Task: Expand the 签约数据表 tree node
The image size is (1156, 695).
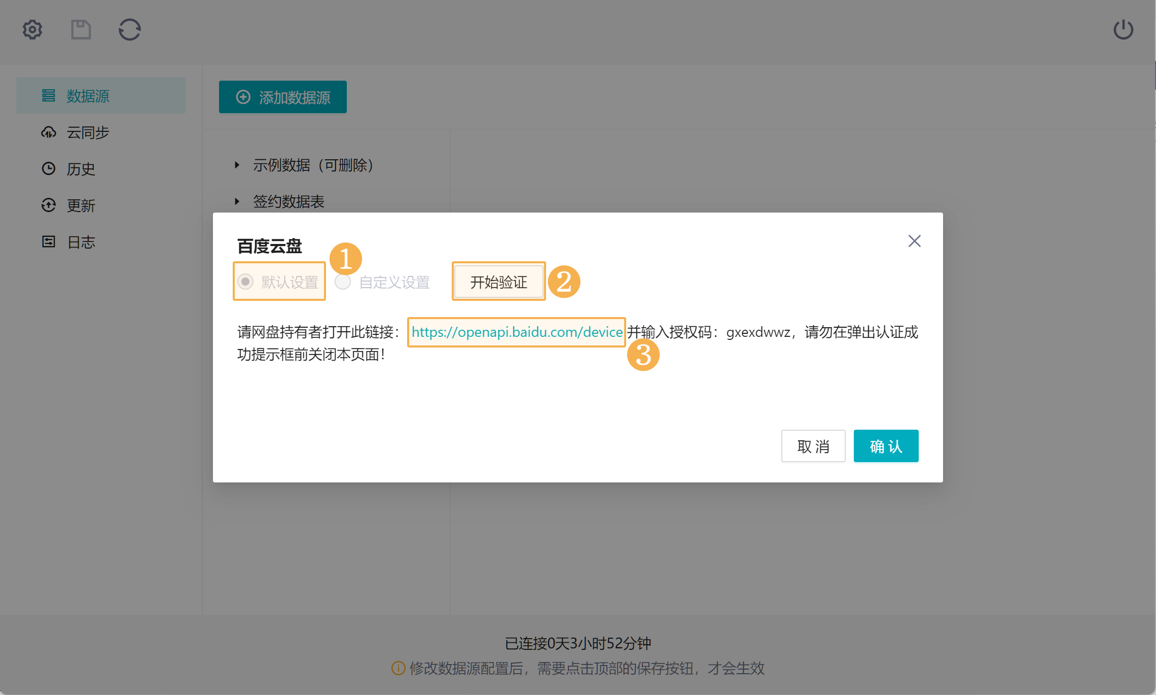Action: click(x=237, y=201)
